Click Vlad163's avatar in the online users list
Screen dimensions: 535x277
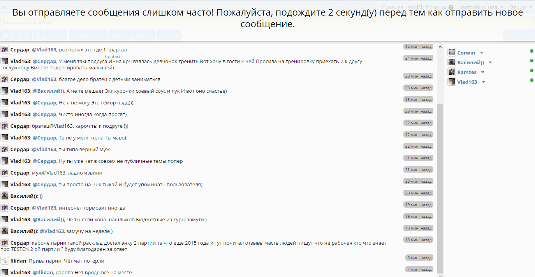452,82
